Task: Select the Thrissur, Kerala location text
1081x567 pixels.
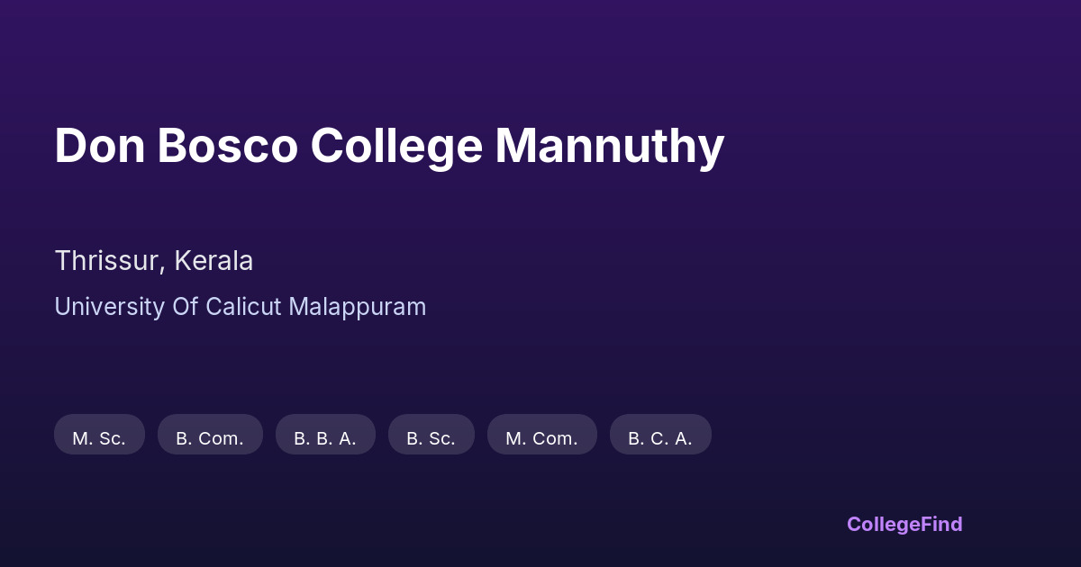Action: pos(153,261)
